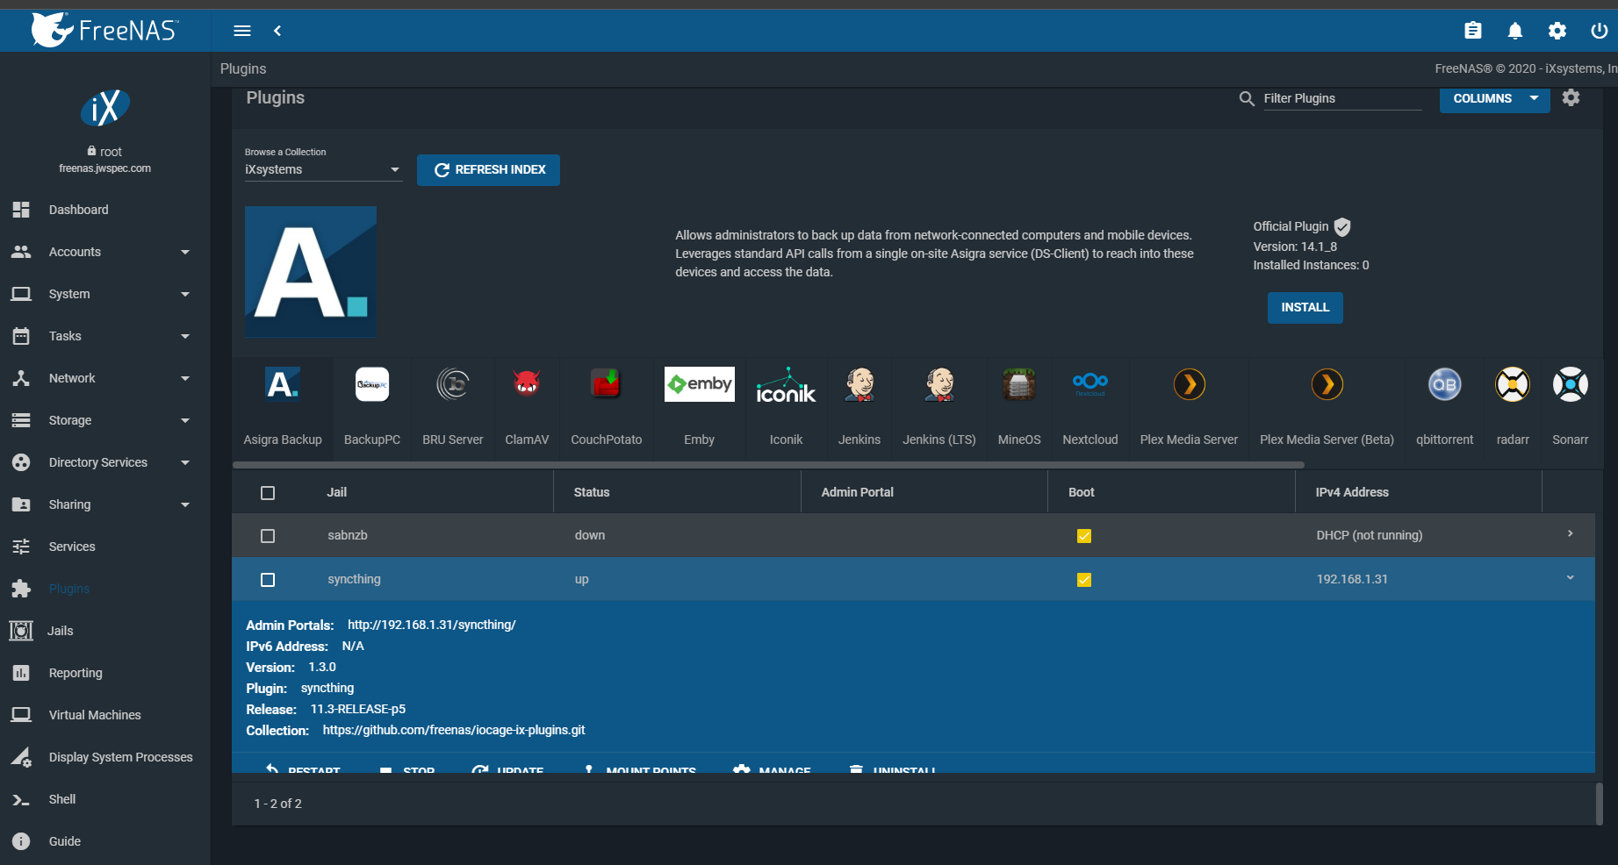Expand the Sharing menu
The height and width of the screenshot is (865, 1618).
tap(105, 504)
